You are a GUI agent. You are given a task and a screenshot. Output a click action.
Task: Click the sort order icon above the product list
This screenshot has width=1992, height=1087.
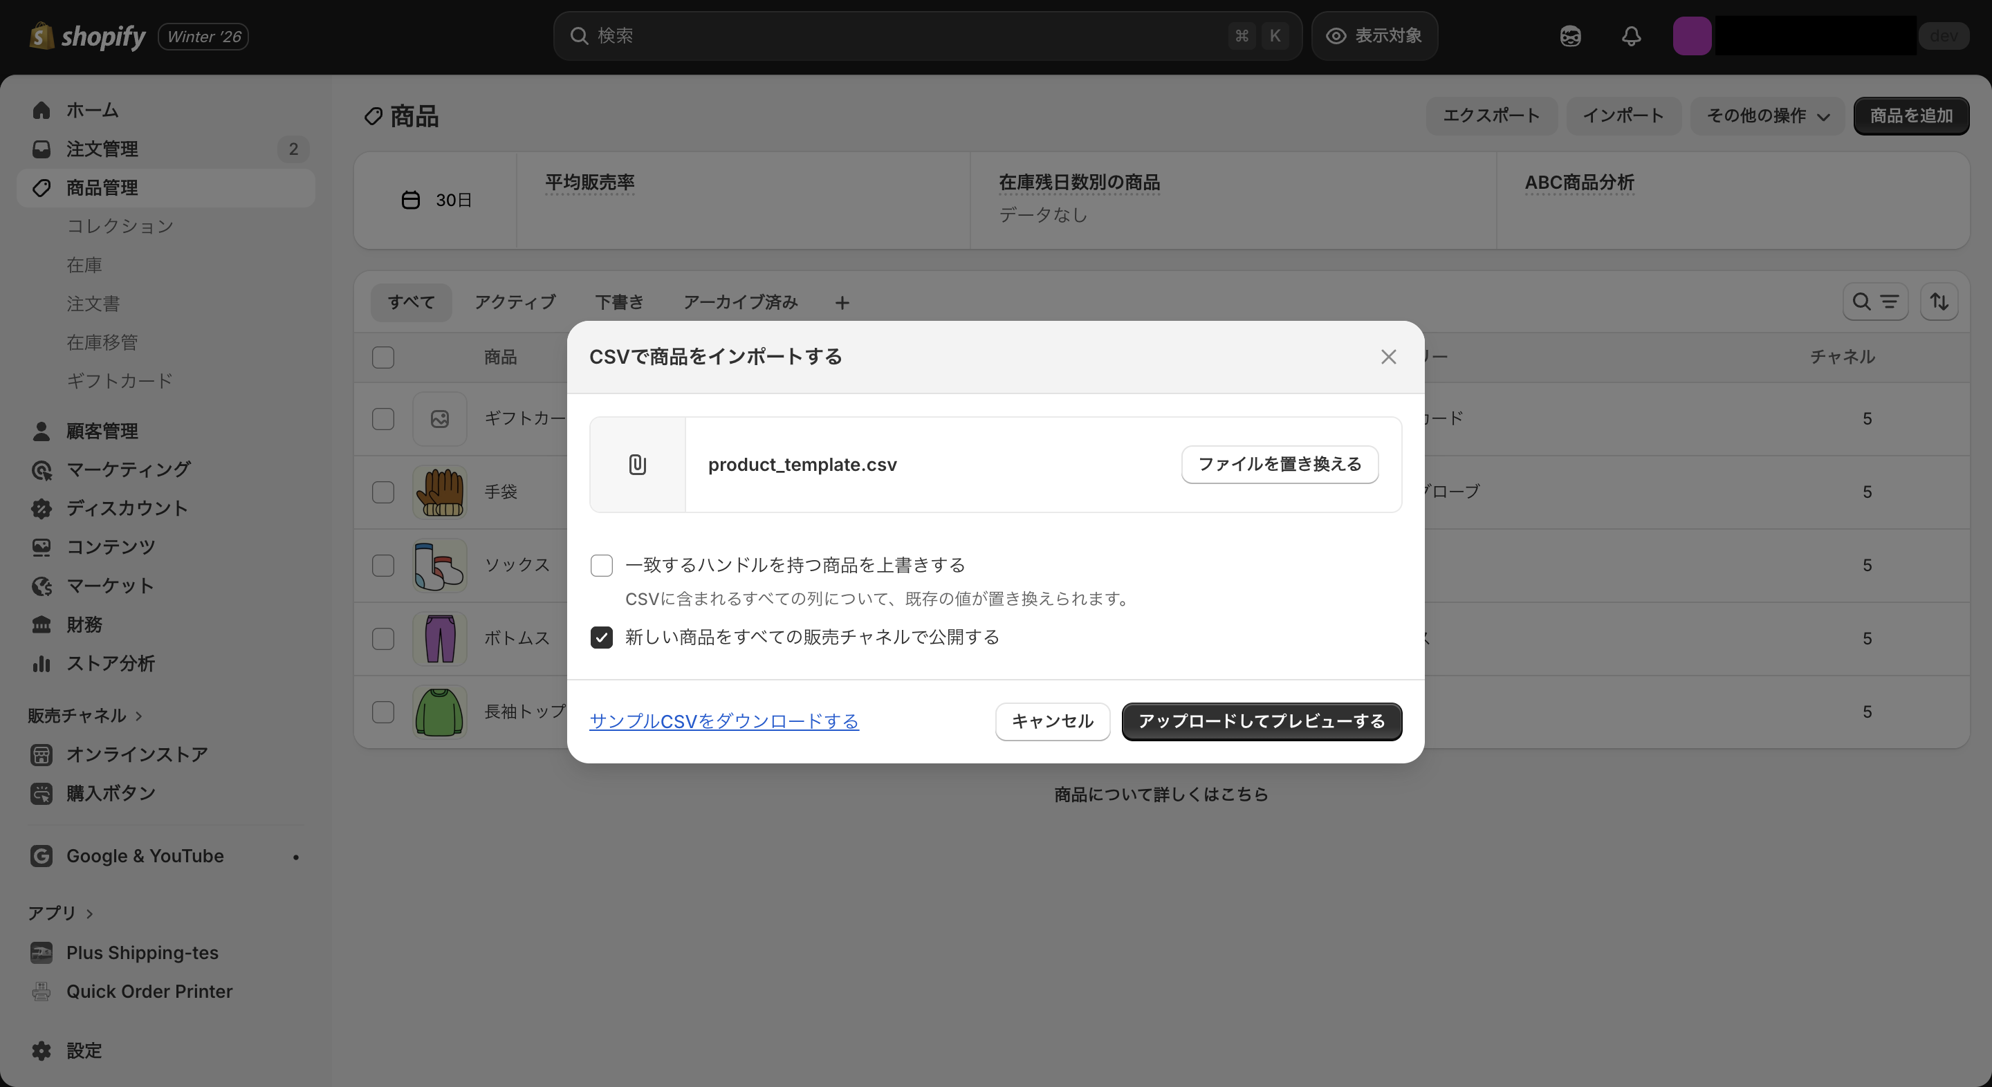coord(1941,301)
